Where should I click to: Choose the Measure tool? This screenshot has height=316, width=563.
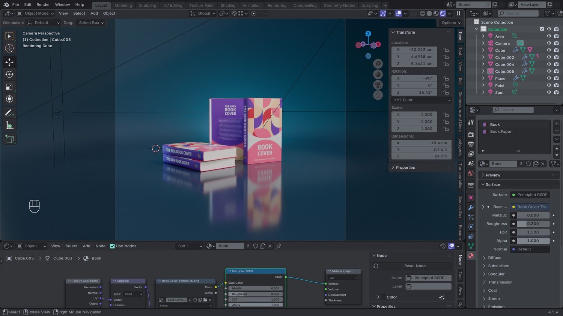coord(9,126)
